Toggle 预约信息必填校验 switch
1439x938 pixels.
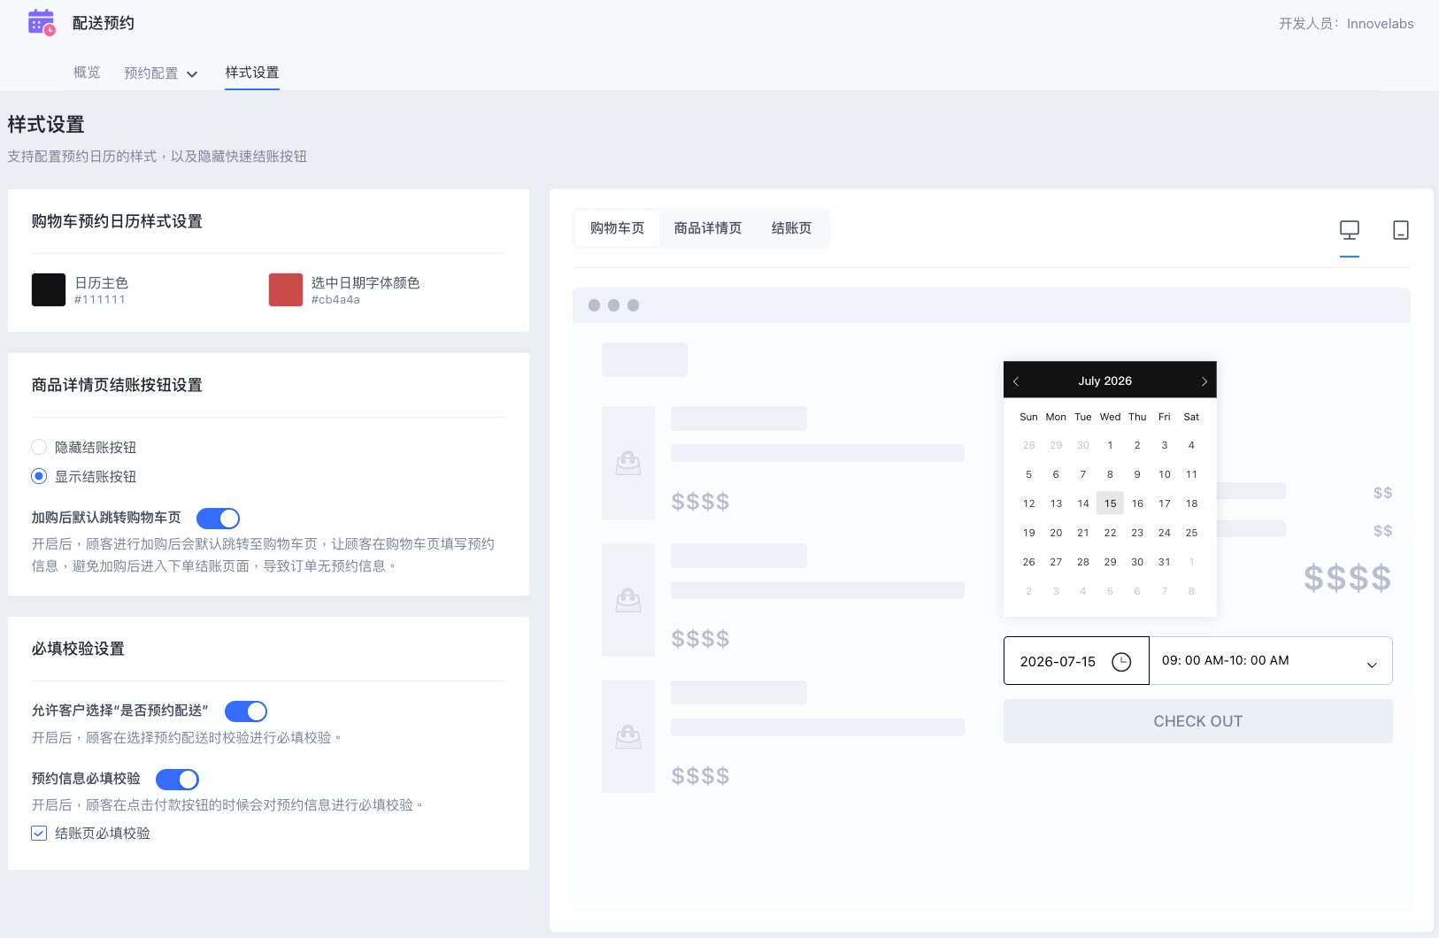click(178, 780)
